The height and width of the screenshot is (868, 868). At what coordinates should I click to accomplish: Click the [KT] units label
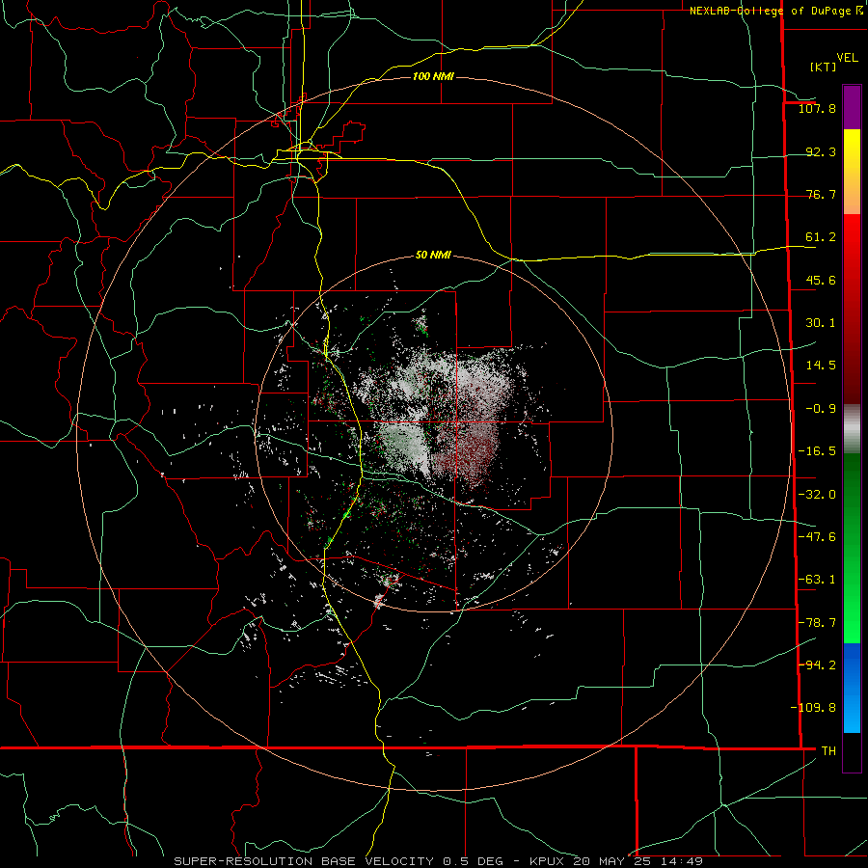tap(823, 67)
